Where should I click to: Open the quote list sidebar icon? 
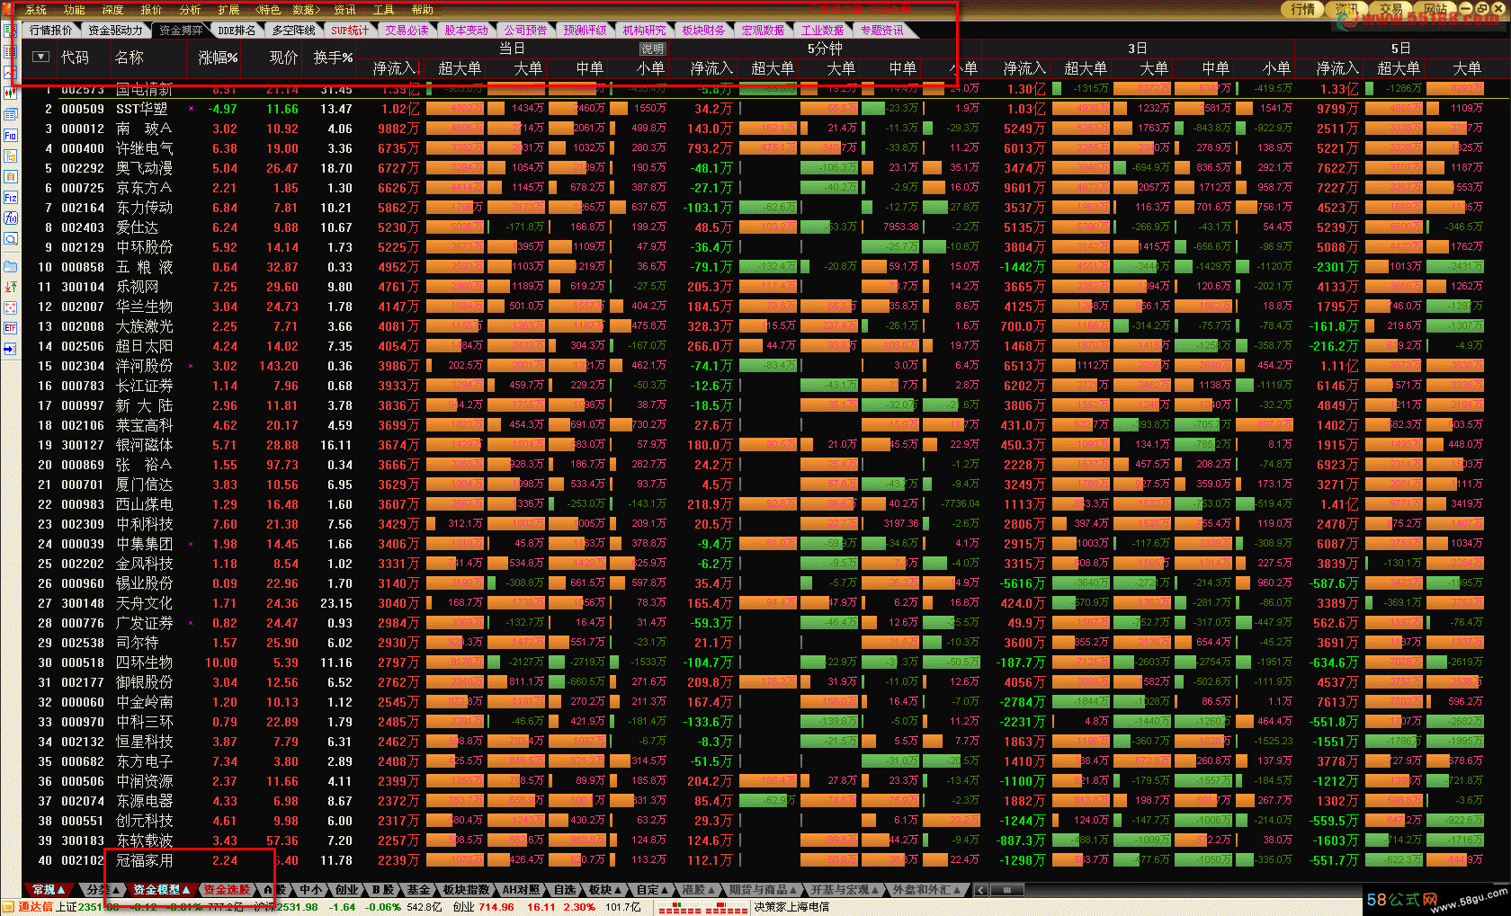(x=10, y=30)
